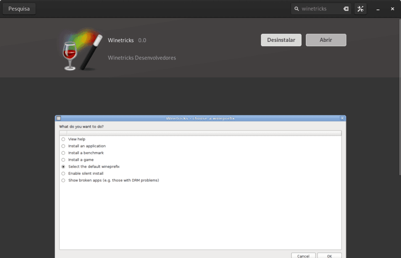This screenshot has height=258, width=401.
Task: Uninstall Winetricks via Desinstalar
Action: point(281,40)
